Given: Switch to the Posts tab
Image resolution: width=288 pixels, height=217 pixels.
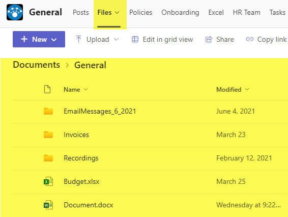Looking at the screenshot, I should click(81, 12).
